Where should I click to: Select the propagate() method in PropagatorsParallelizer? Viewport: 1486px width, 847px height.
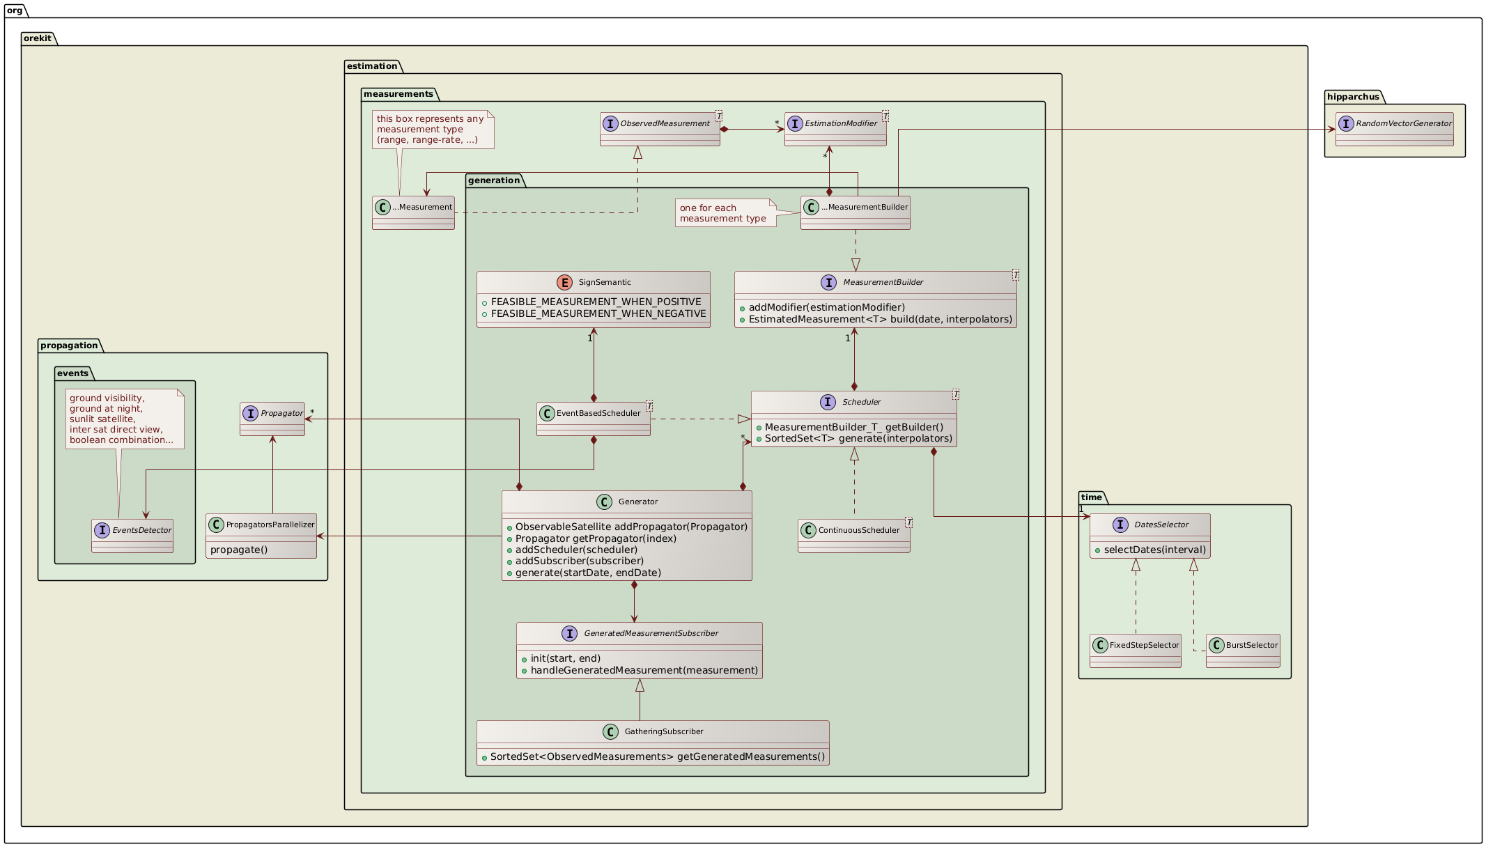pyautogui.click(x=238, y=549)
